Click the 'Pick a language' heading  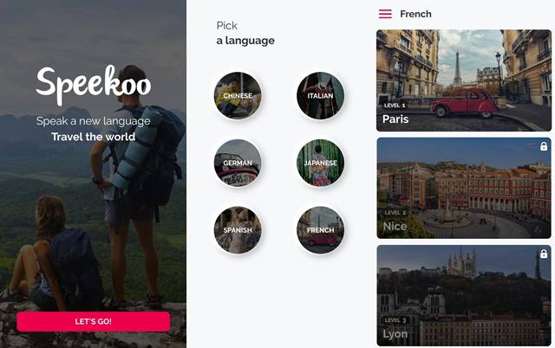point(245,33)
